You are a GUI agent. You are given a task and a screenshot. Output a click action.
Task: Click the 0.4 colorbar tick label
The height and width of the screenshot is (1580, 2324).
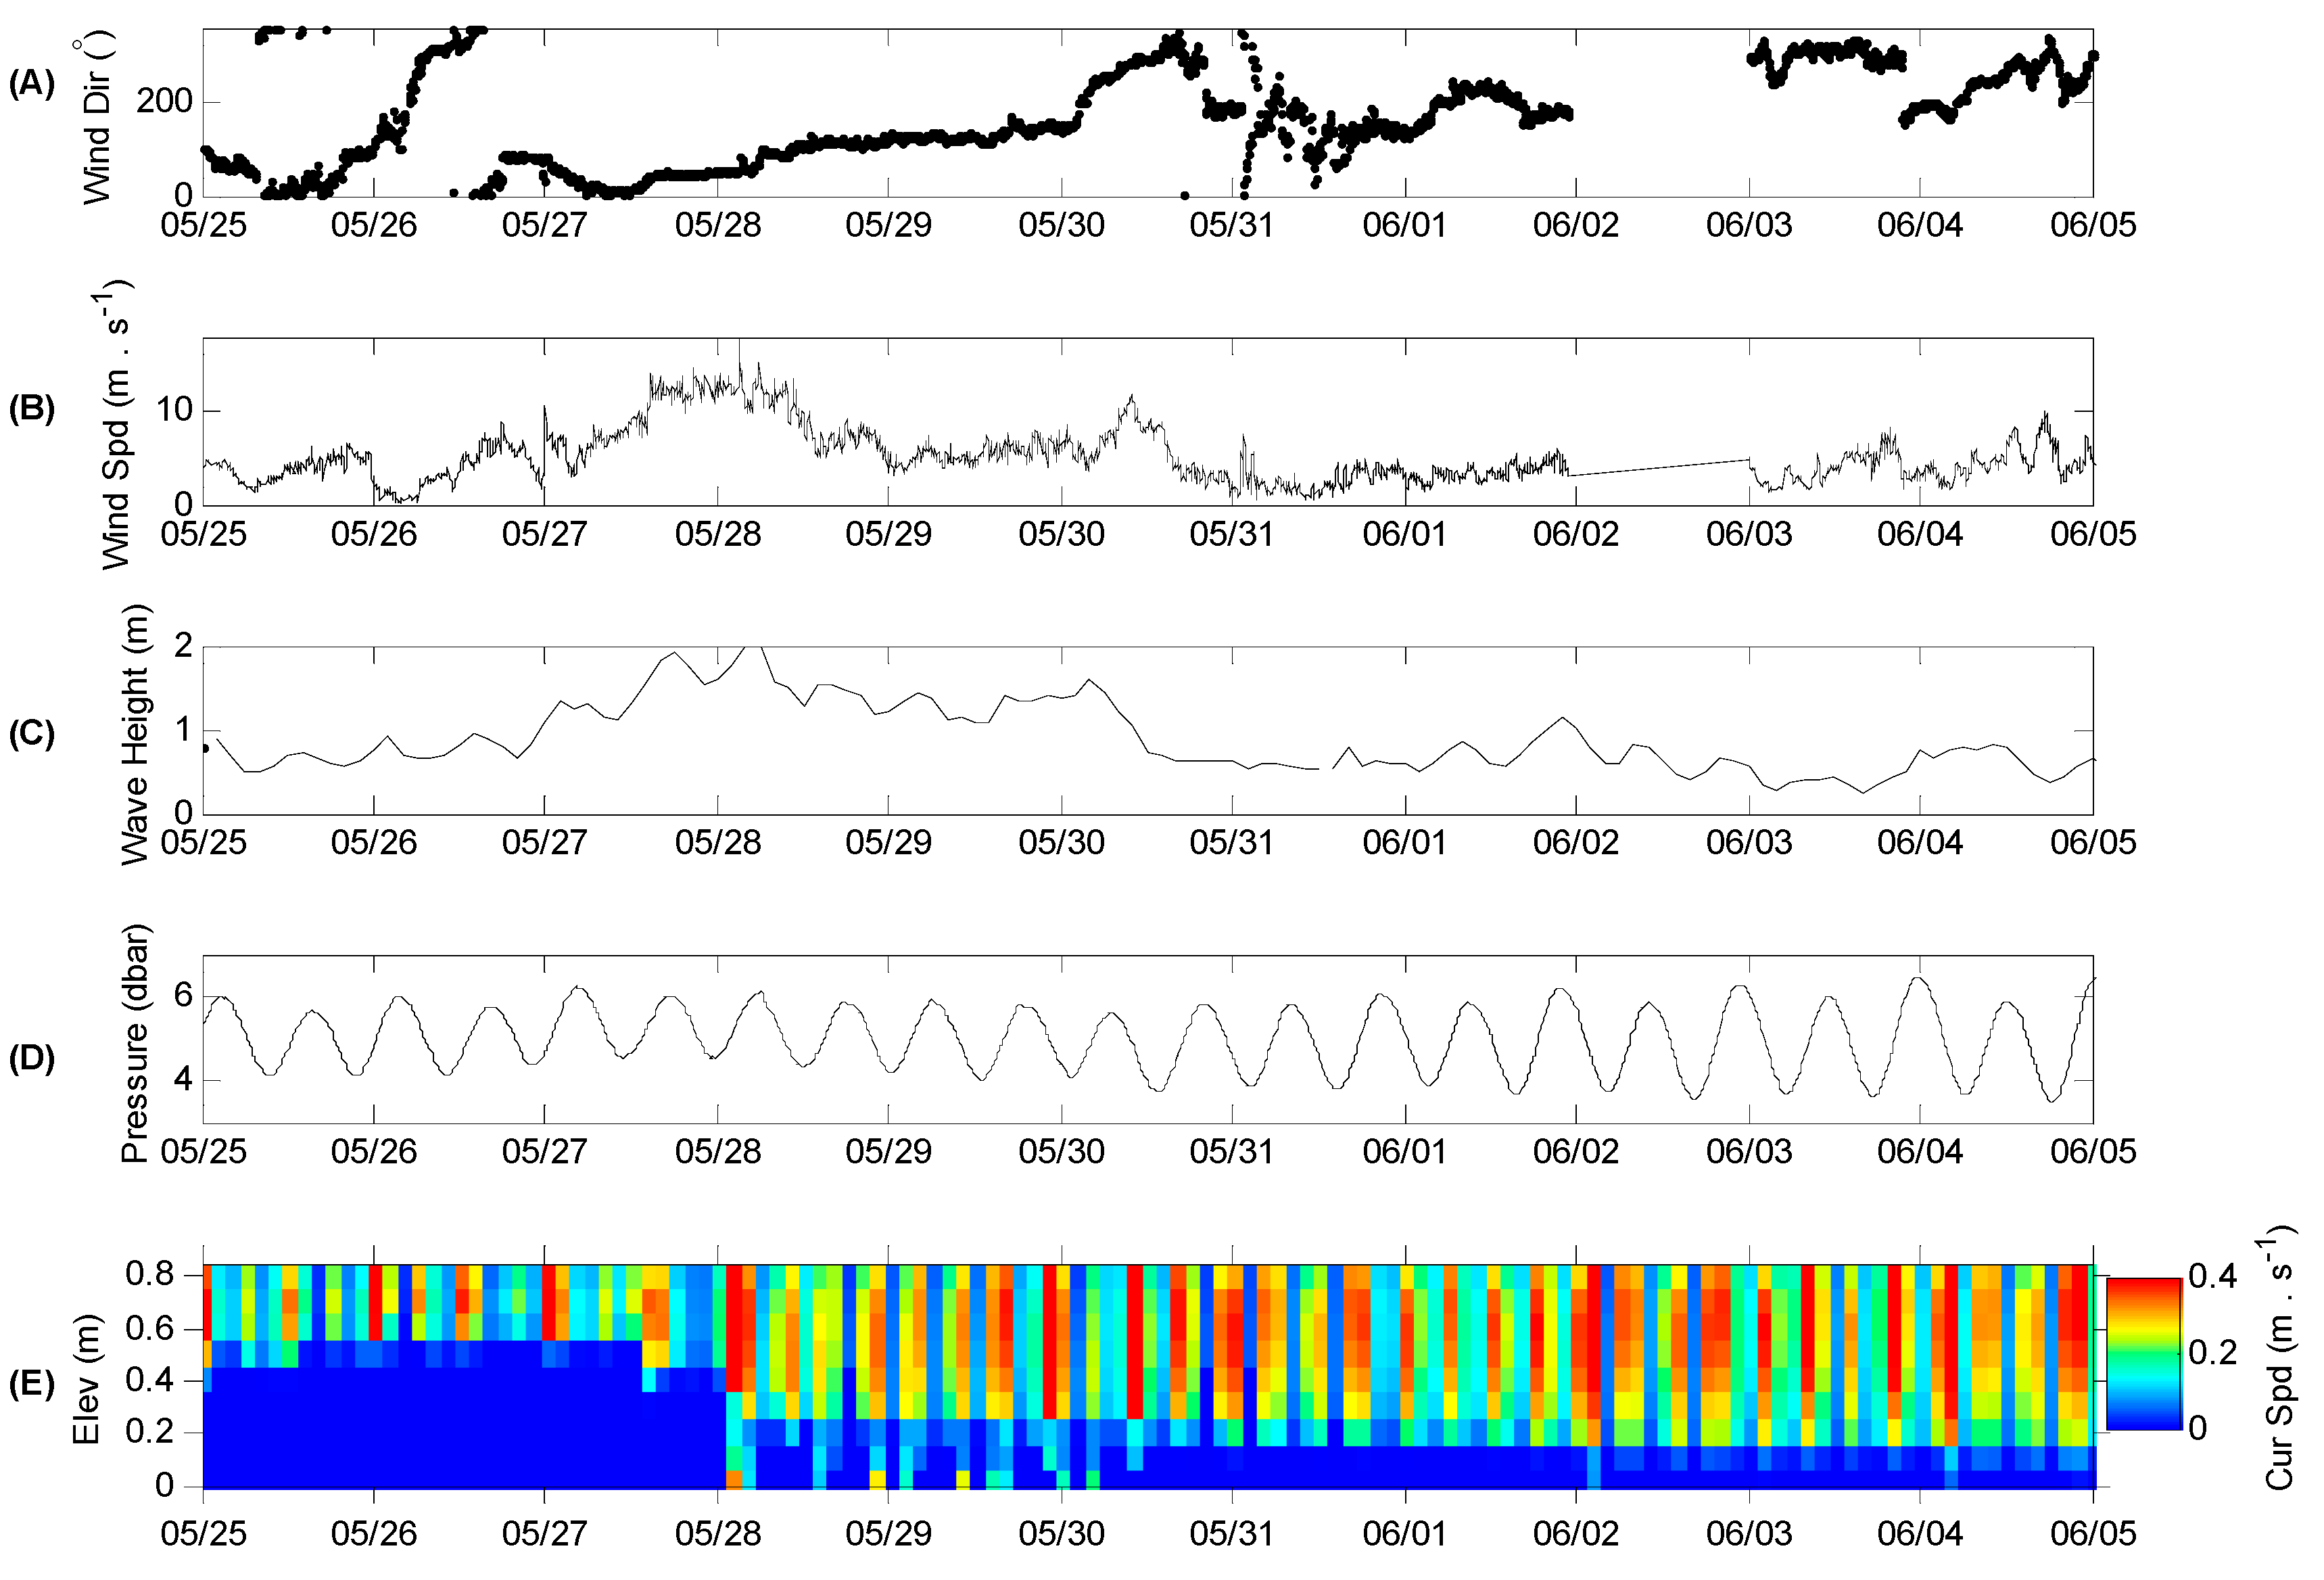pyautogui.click(x=2212, y=1276)
